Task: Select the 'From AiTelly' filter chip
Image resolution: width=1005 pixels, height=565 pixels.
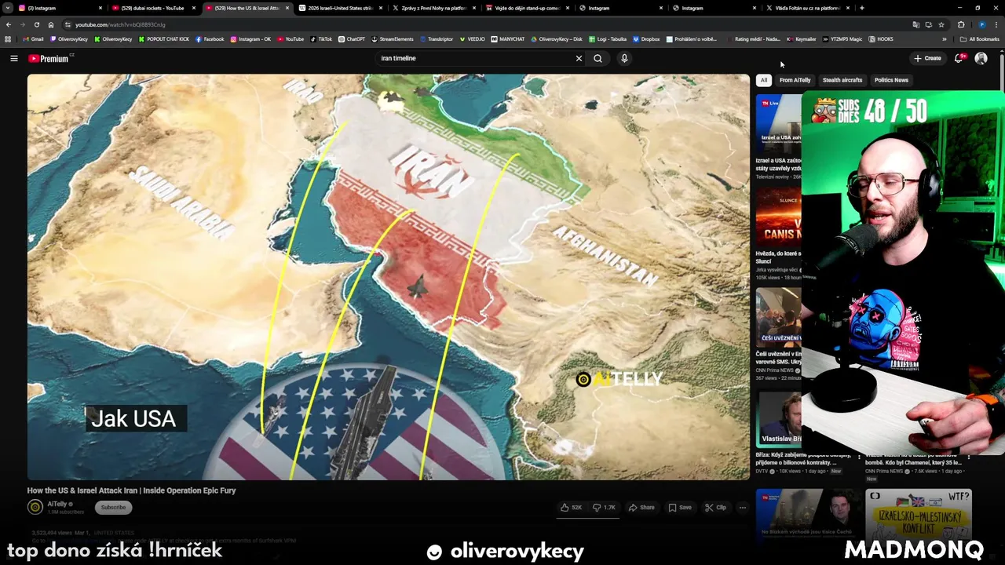Action: (x=795, y=80)
